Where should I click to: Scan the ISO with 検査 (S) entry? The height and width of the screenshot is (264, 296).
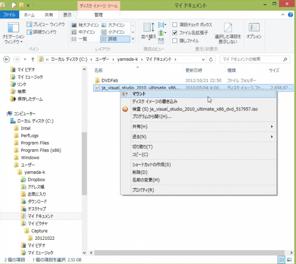(198, 109)
